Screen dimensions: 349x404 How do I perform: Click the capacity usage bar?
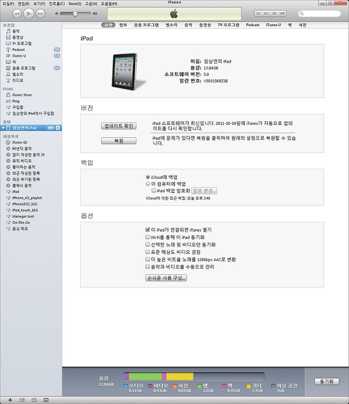(194, 376)
